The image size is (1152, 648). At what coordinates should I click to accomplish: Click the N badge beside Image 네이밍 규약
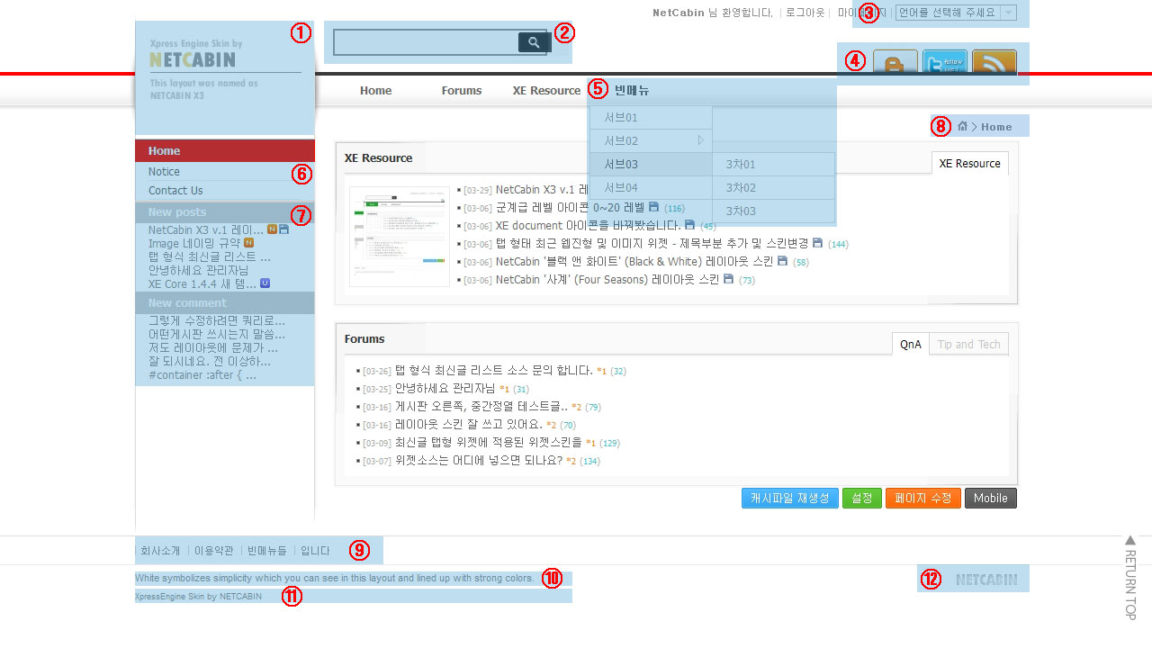[249, 242]
